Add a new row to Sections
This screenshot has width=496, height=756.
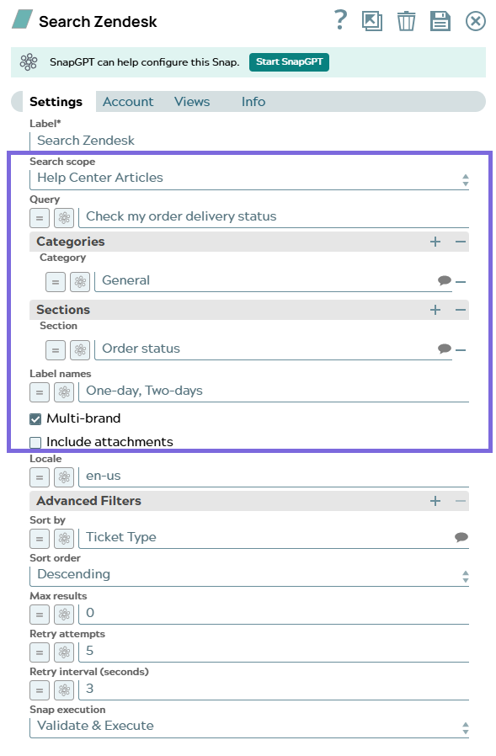tap(435, 310)
